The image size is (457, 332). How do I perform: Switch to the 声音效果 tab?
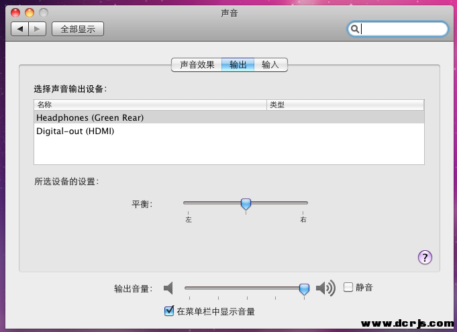pos(197,65)
